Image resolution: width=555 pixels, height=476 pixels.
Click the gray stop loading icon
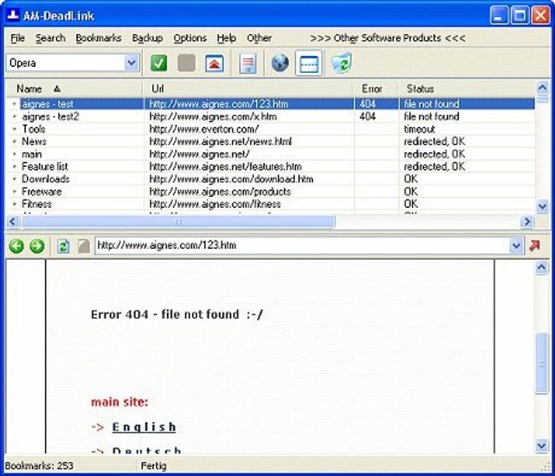pyautogui.click(x=84, y=246)
